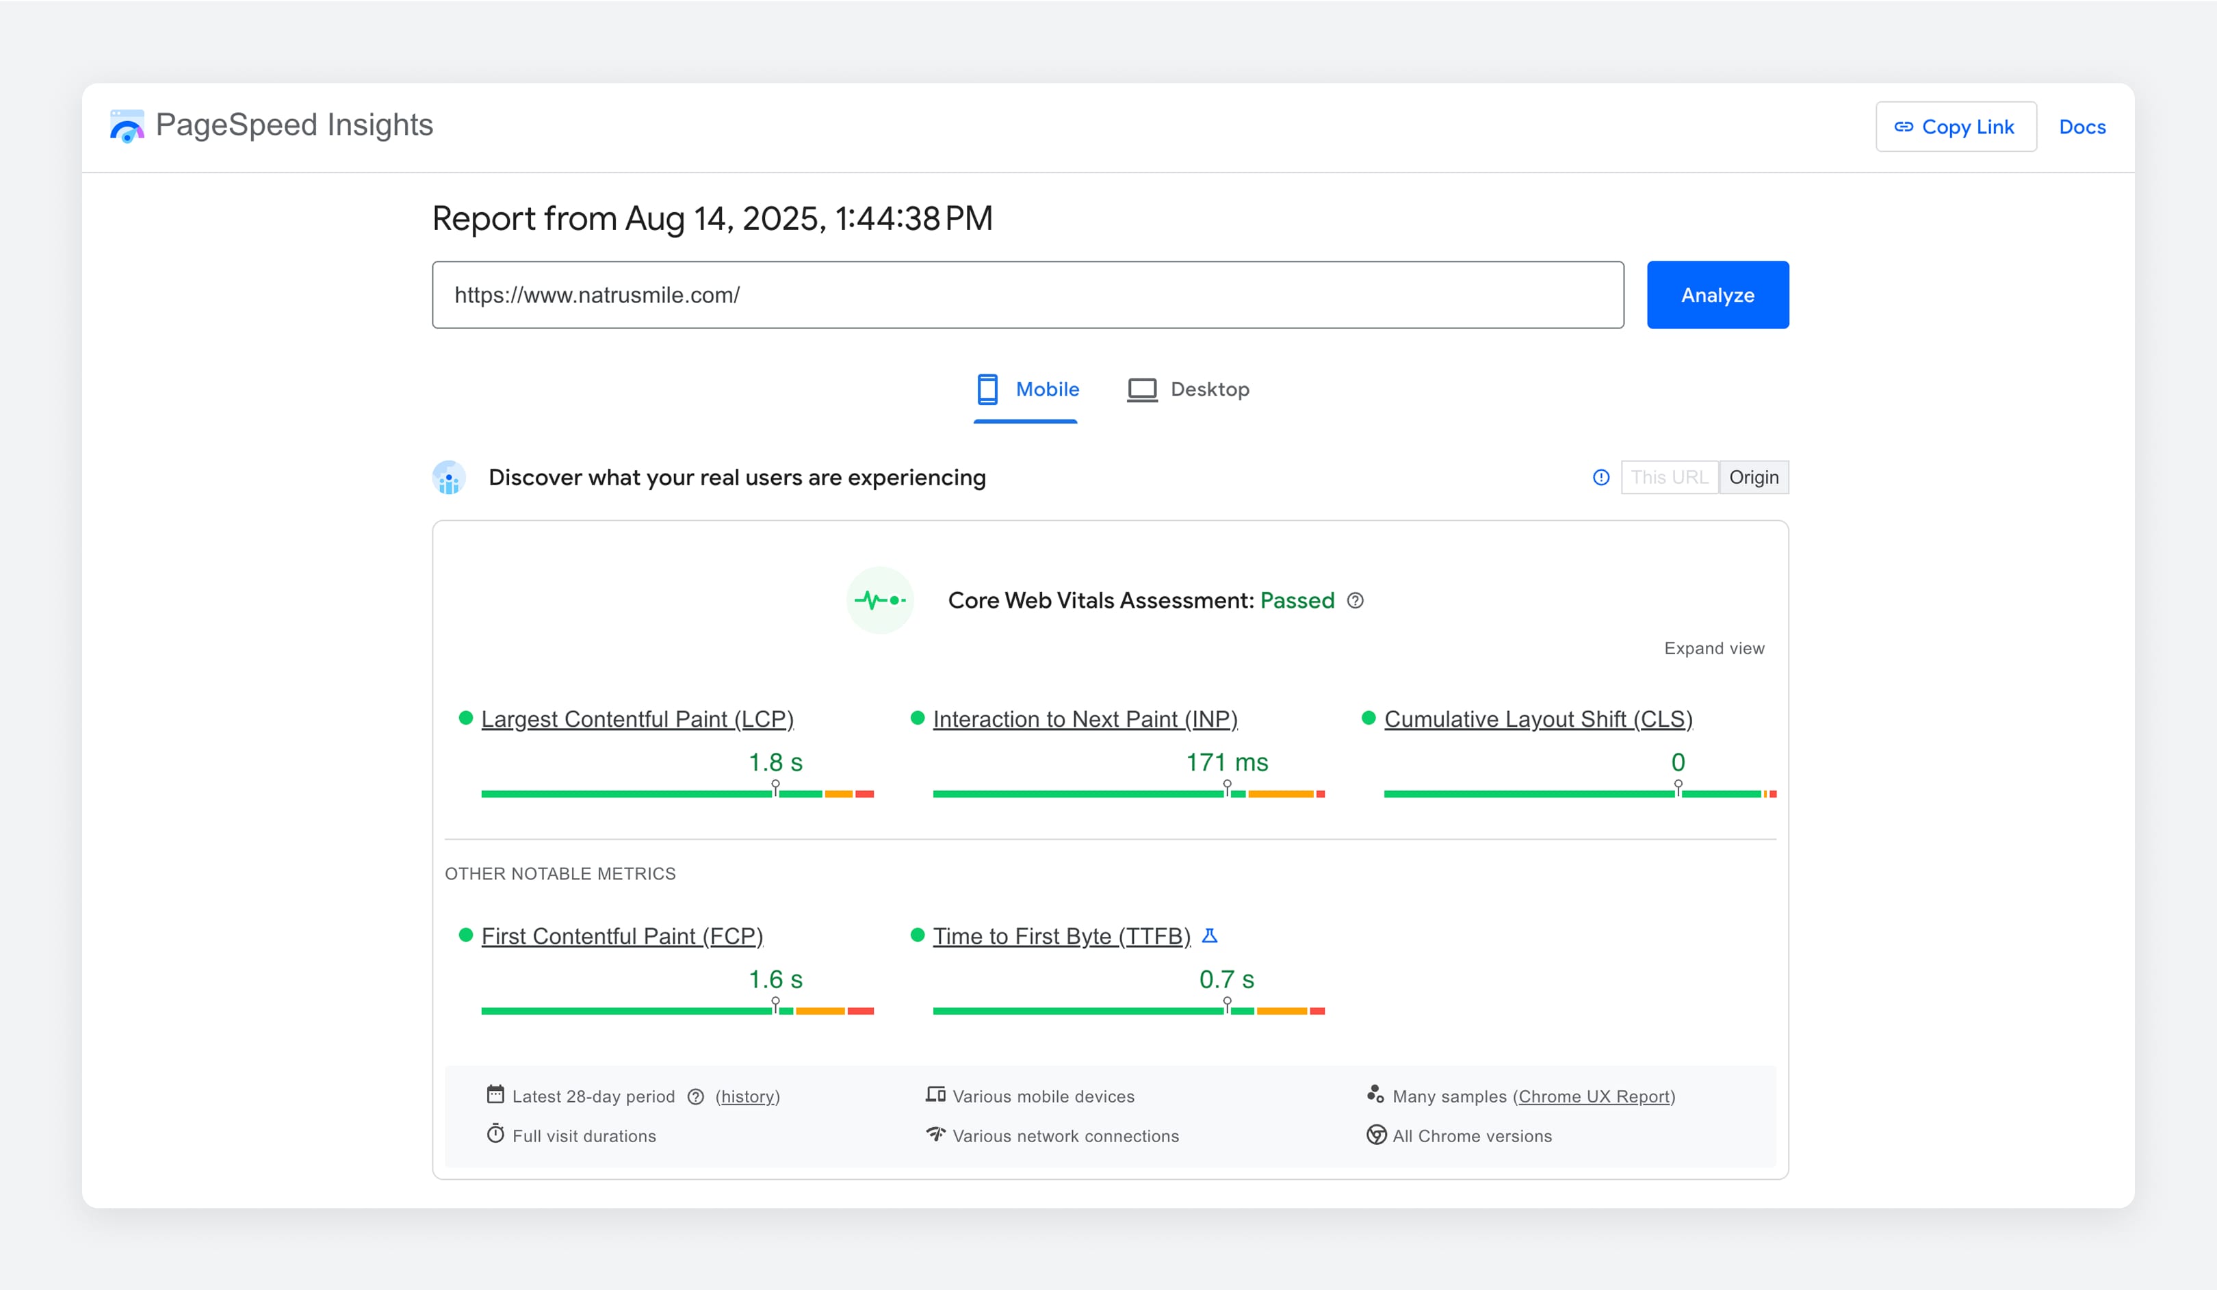Screen dimensions: 2217x1290
Task: Click the mobile phone icon
Action: point(987,389)
